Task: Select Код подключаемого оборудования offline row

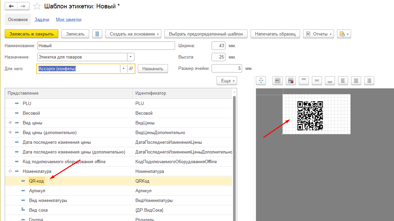Action: pyautogui.click(x=118, y=161)
